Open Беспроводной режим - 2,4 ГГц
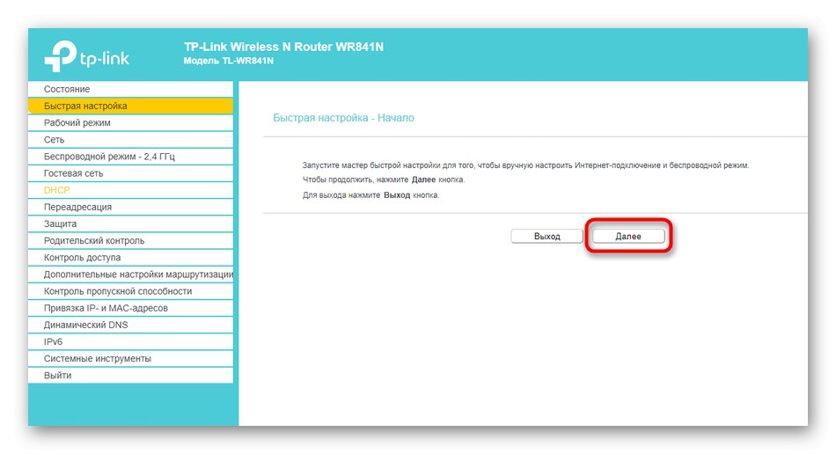 click(130, 156)
